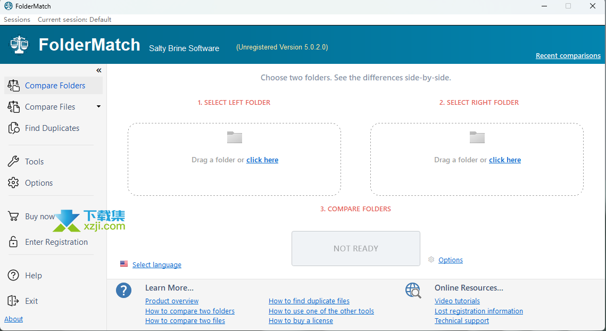606x331 pixels.
Task: Click the Compare Files sidebar icon
Action: 13,107
